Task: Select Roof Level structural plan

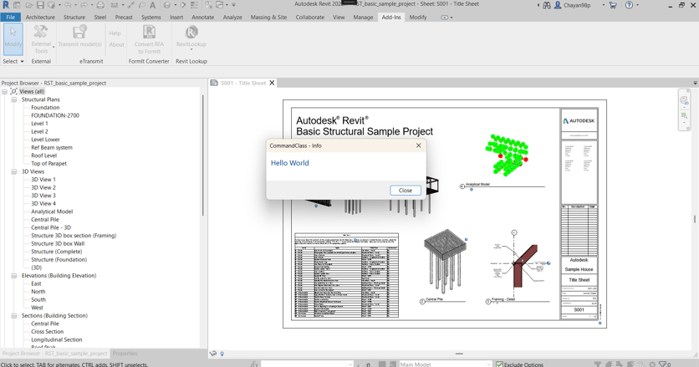Action: point(43,155)
